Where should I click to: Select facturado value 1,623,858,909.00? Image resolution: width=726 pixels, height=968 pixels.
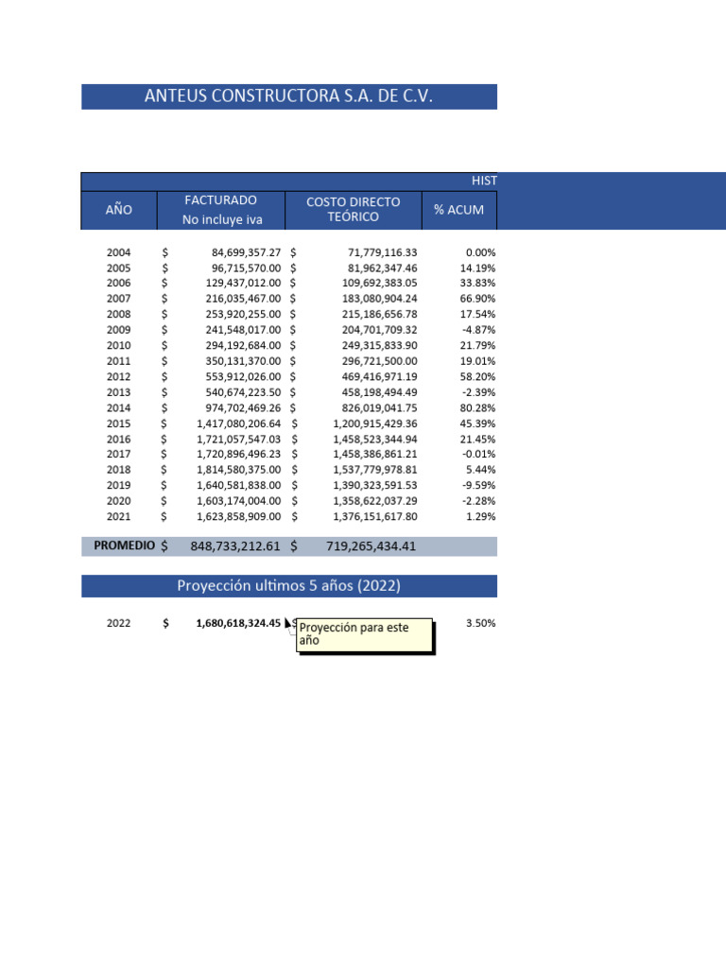tap(239, 517)
